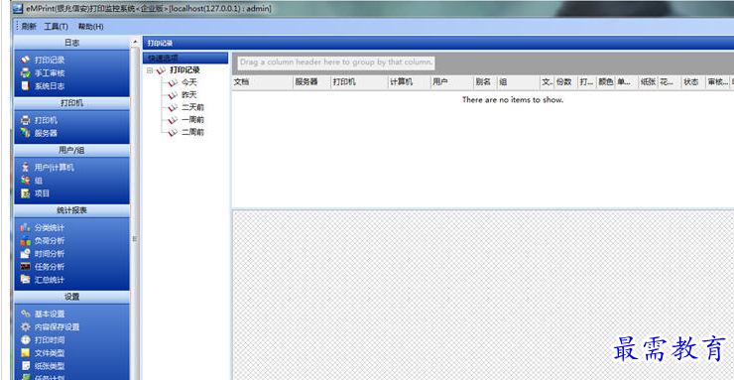This screenshot has width=734, height=380.
Task: Open the 工具(T) menu
Action: point(57,27)
